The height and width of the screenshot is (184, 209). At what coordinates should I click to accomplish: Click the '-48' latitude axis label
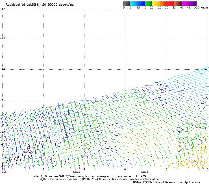pos(3,132)
